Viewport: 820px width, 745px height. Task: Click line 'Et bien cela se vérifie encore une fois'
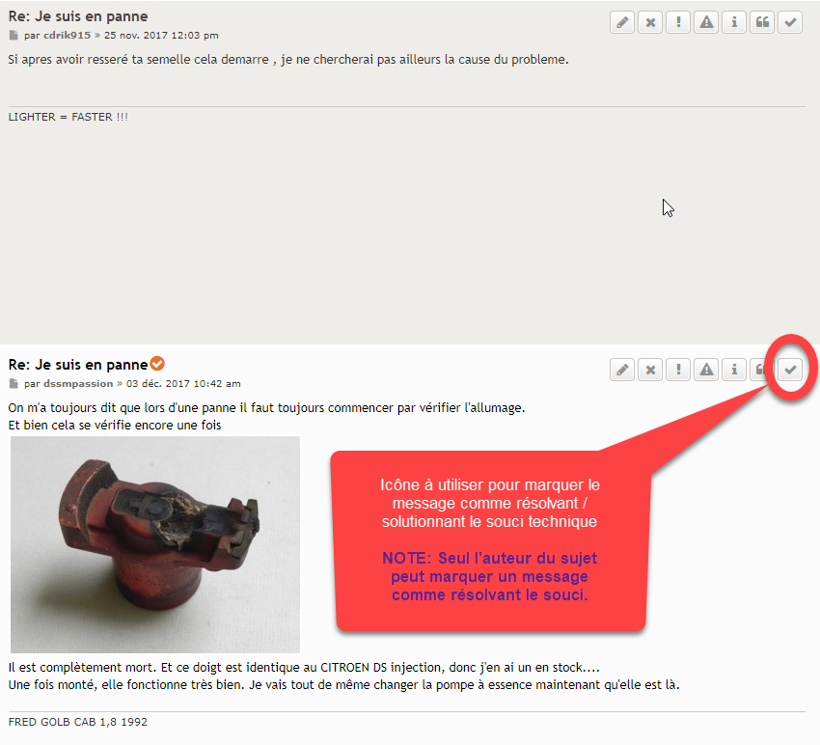[115, 426]
